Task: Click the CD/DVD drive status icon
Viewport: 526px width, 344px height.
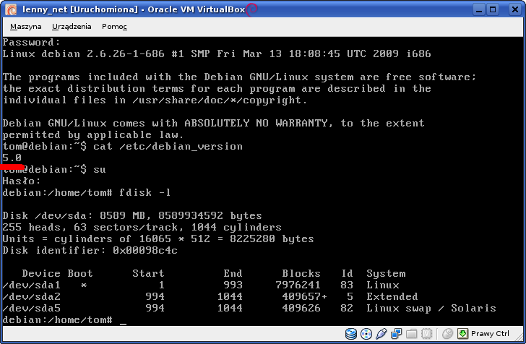Action: 366,334
